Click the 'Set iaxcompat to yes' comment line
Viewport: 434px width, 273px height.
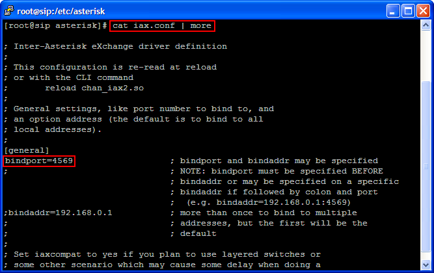tap(163, 254)
